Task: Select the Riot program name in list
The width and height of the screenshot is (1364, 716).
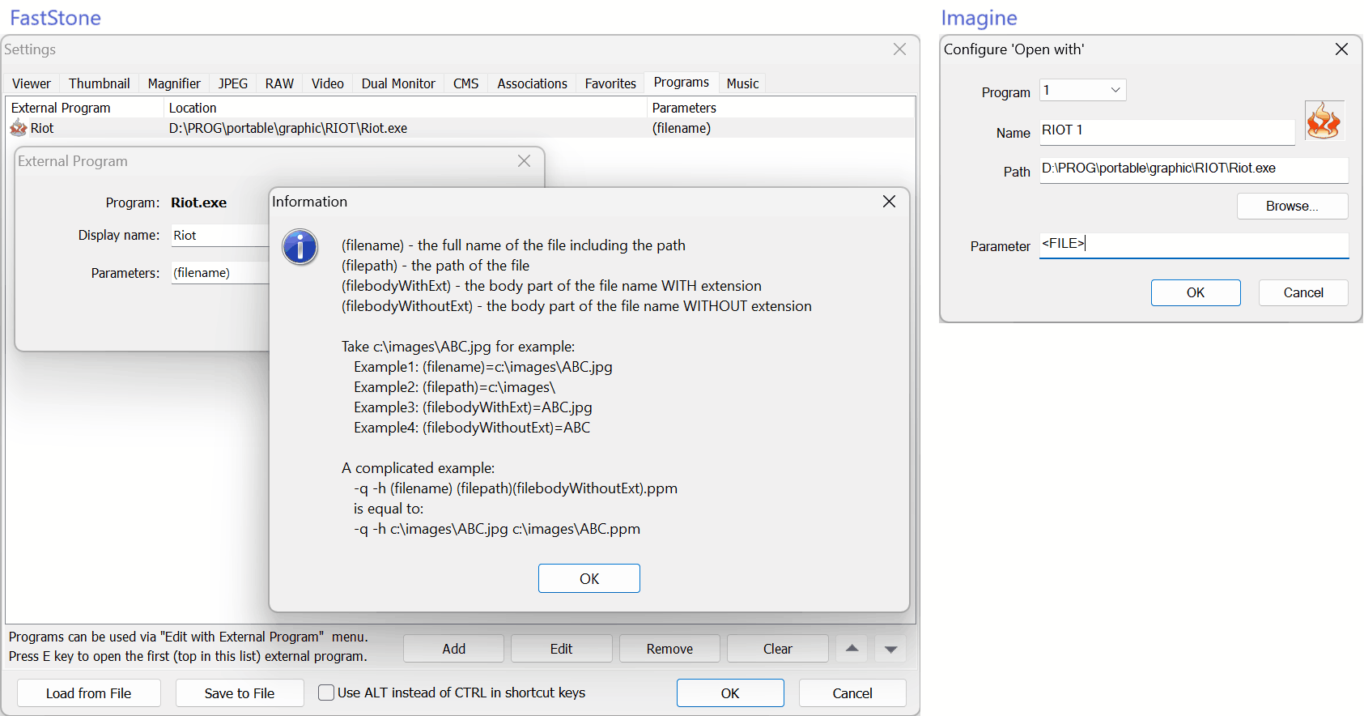Action: (x=42, y=128)
